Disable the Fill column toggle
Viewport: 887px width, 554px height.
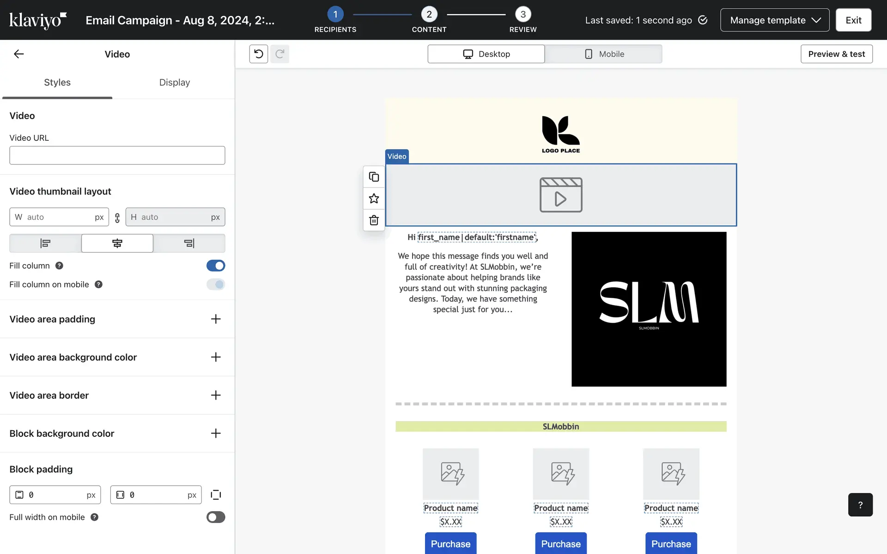(216, 265)
